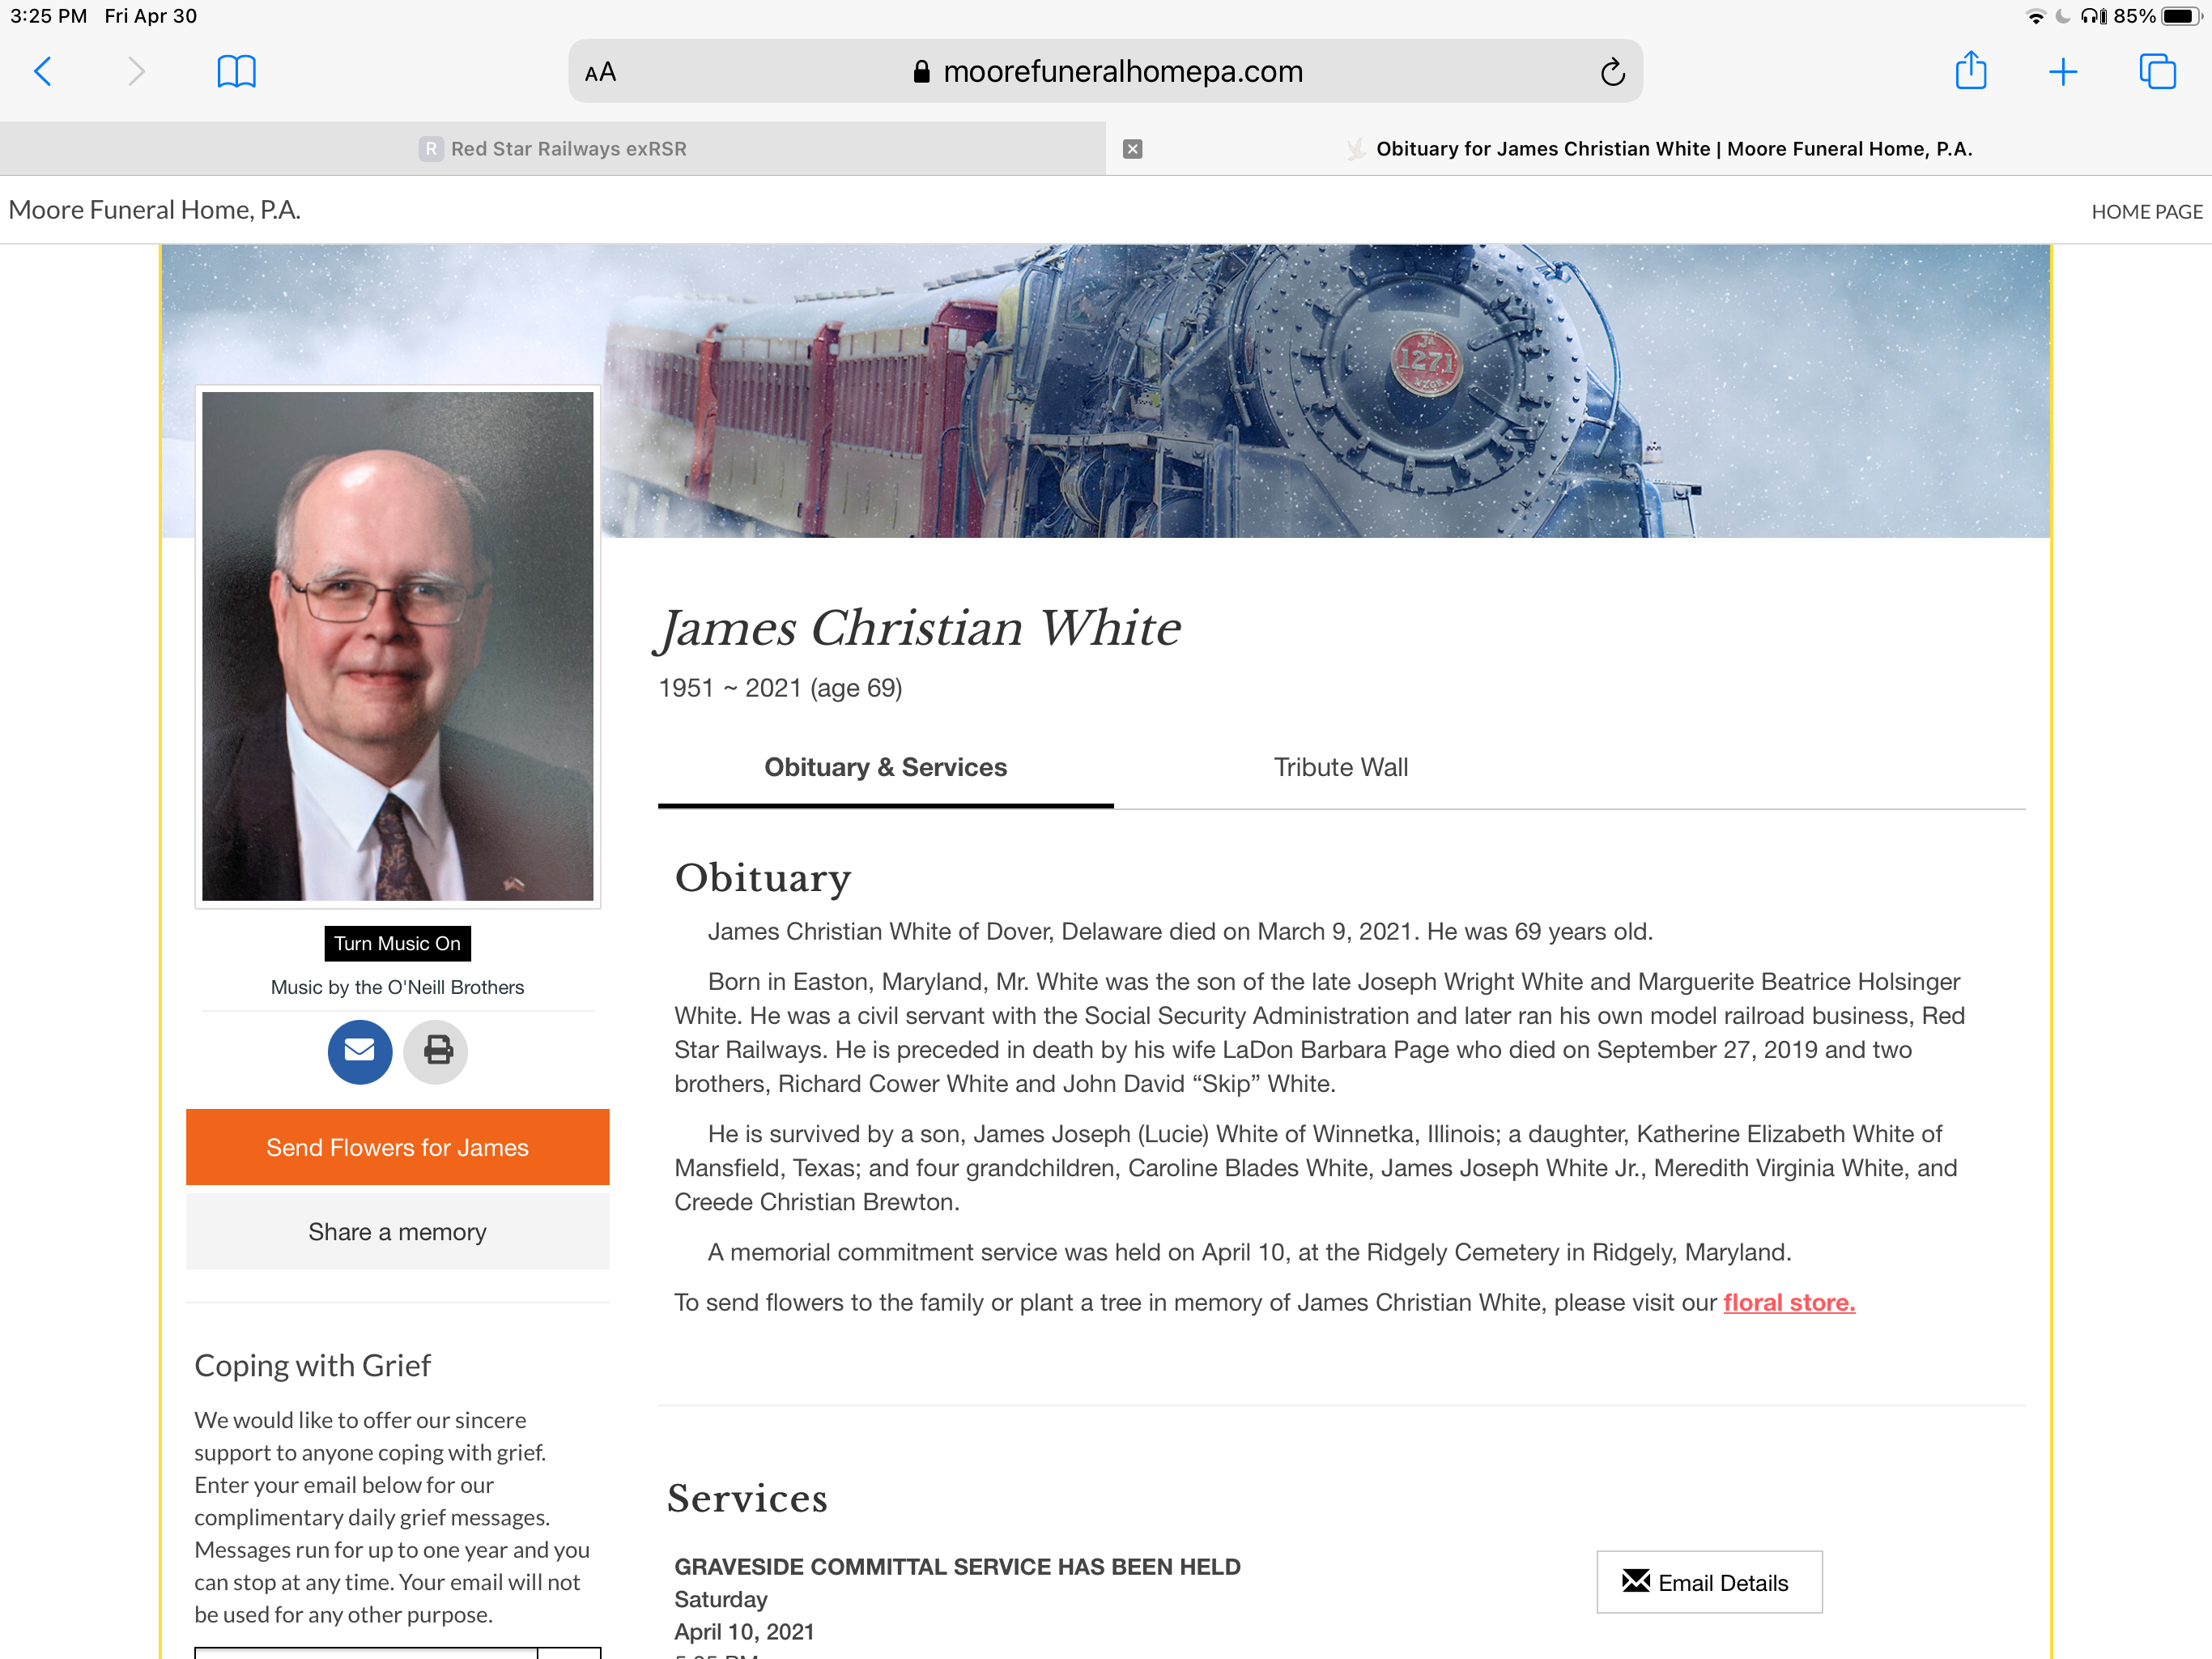Go to HOME PAGE link
2212x1659 pixels.
pyautogui.click(x=2146, y=211)
